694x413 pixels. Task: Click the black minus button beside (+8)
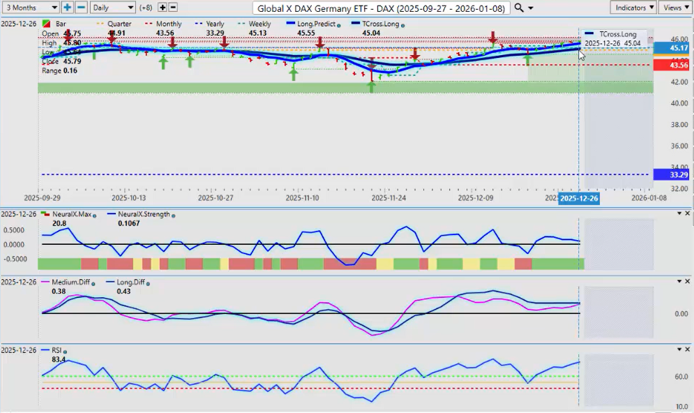click(173, 8)
